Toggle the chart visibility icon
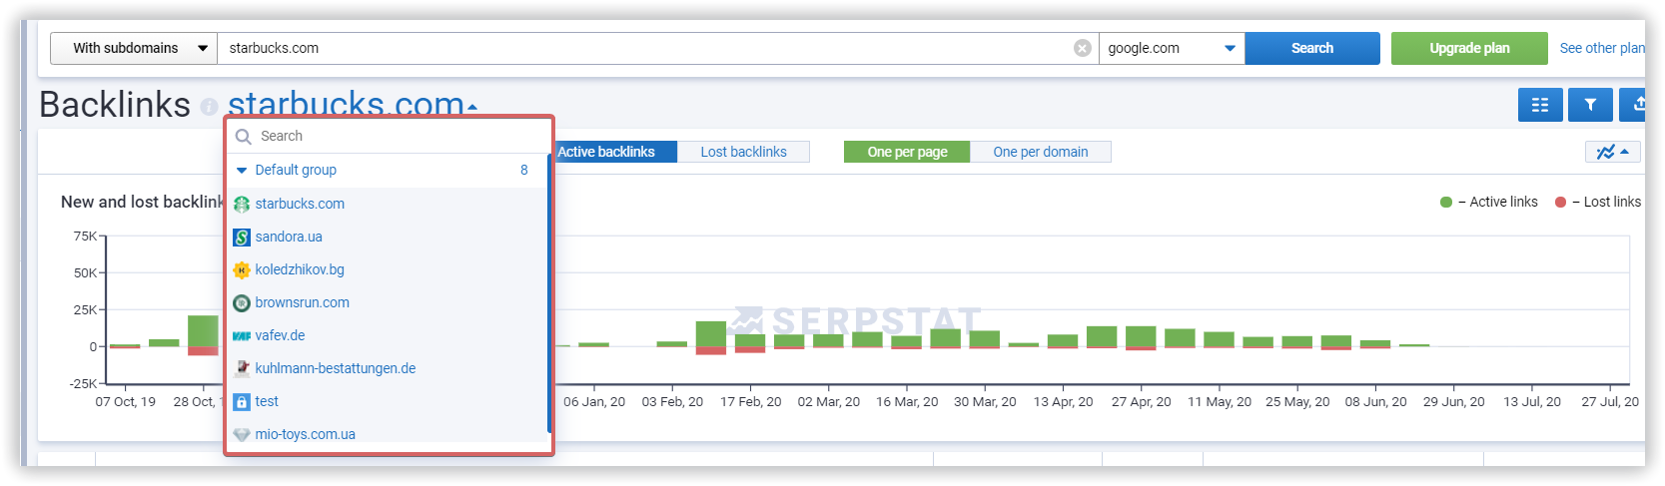The image size is (1665, 486). (1612, 152)
